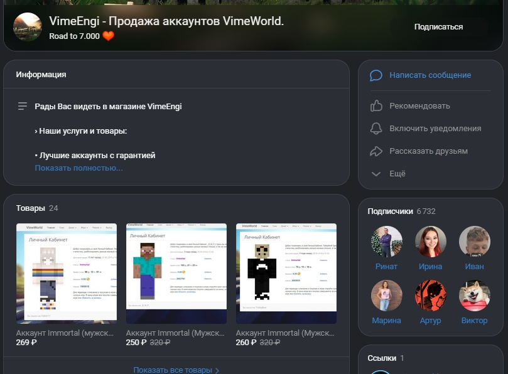The height and width of the screenshot is (374, 508).
Task: Open the Ссылки section header
Action: [x=385, y=358]
